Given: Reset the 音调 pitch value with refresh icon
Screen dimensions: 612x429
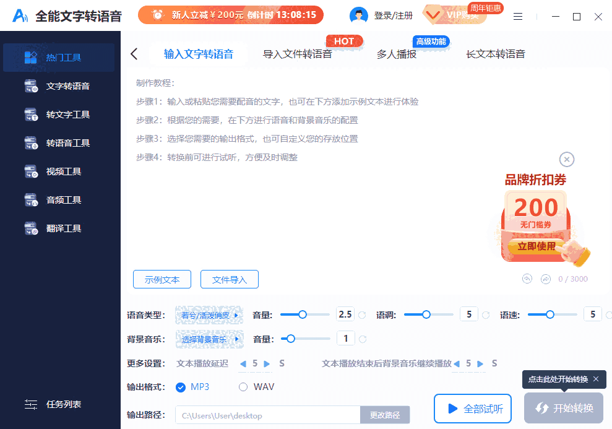Looking at the screenshot, I should [x=485, y=314].
